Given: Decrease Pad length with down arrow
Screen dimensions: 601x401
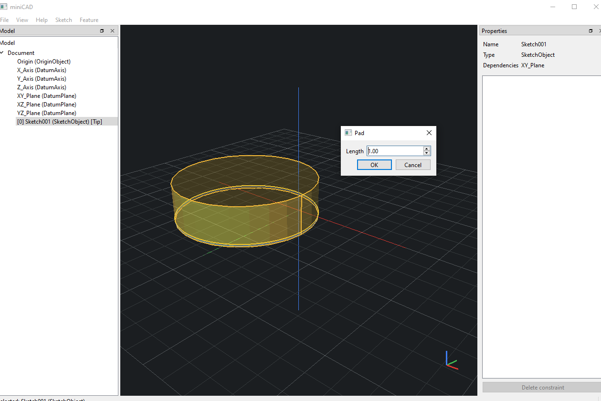Looking at the screenshot, I should pos(427,153).
